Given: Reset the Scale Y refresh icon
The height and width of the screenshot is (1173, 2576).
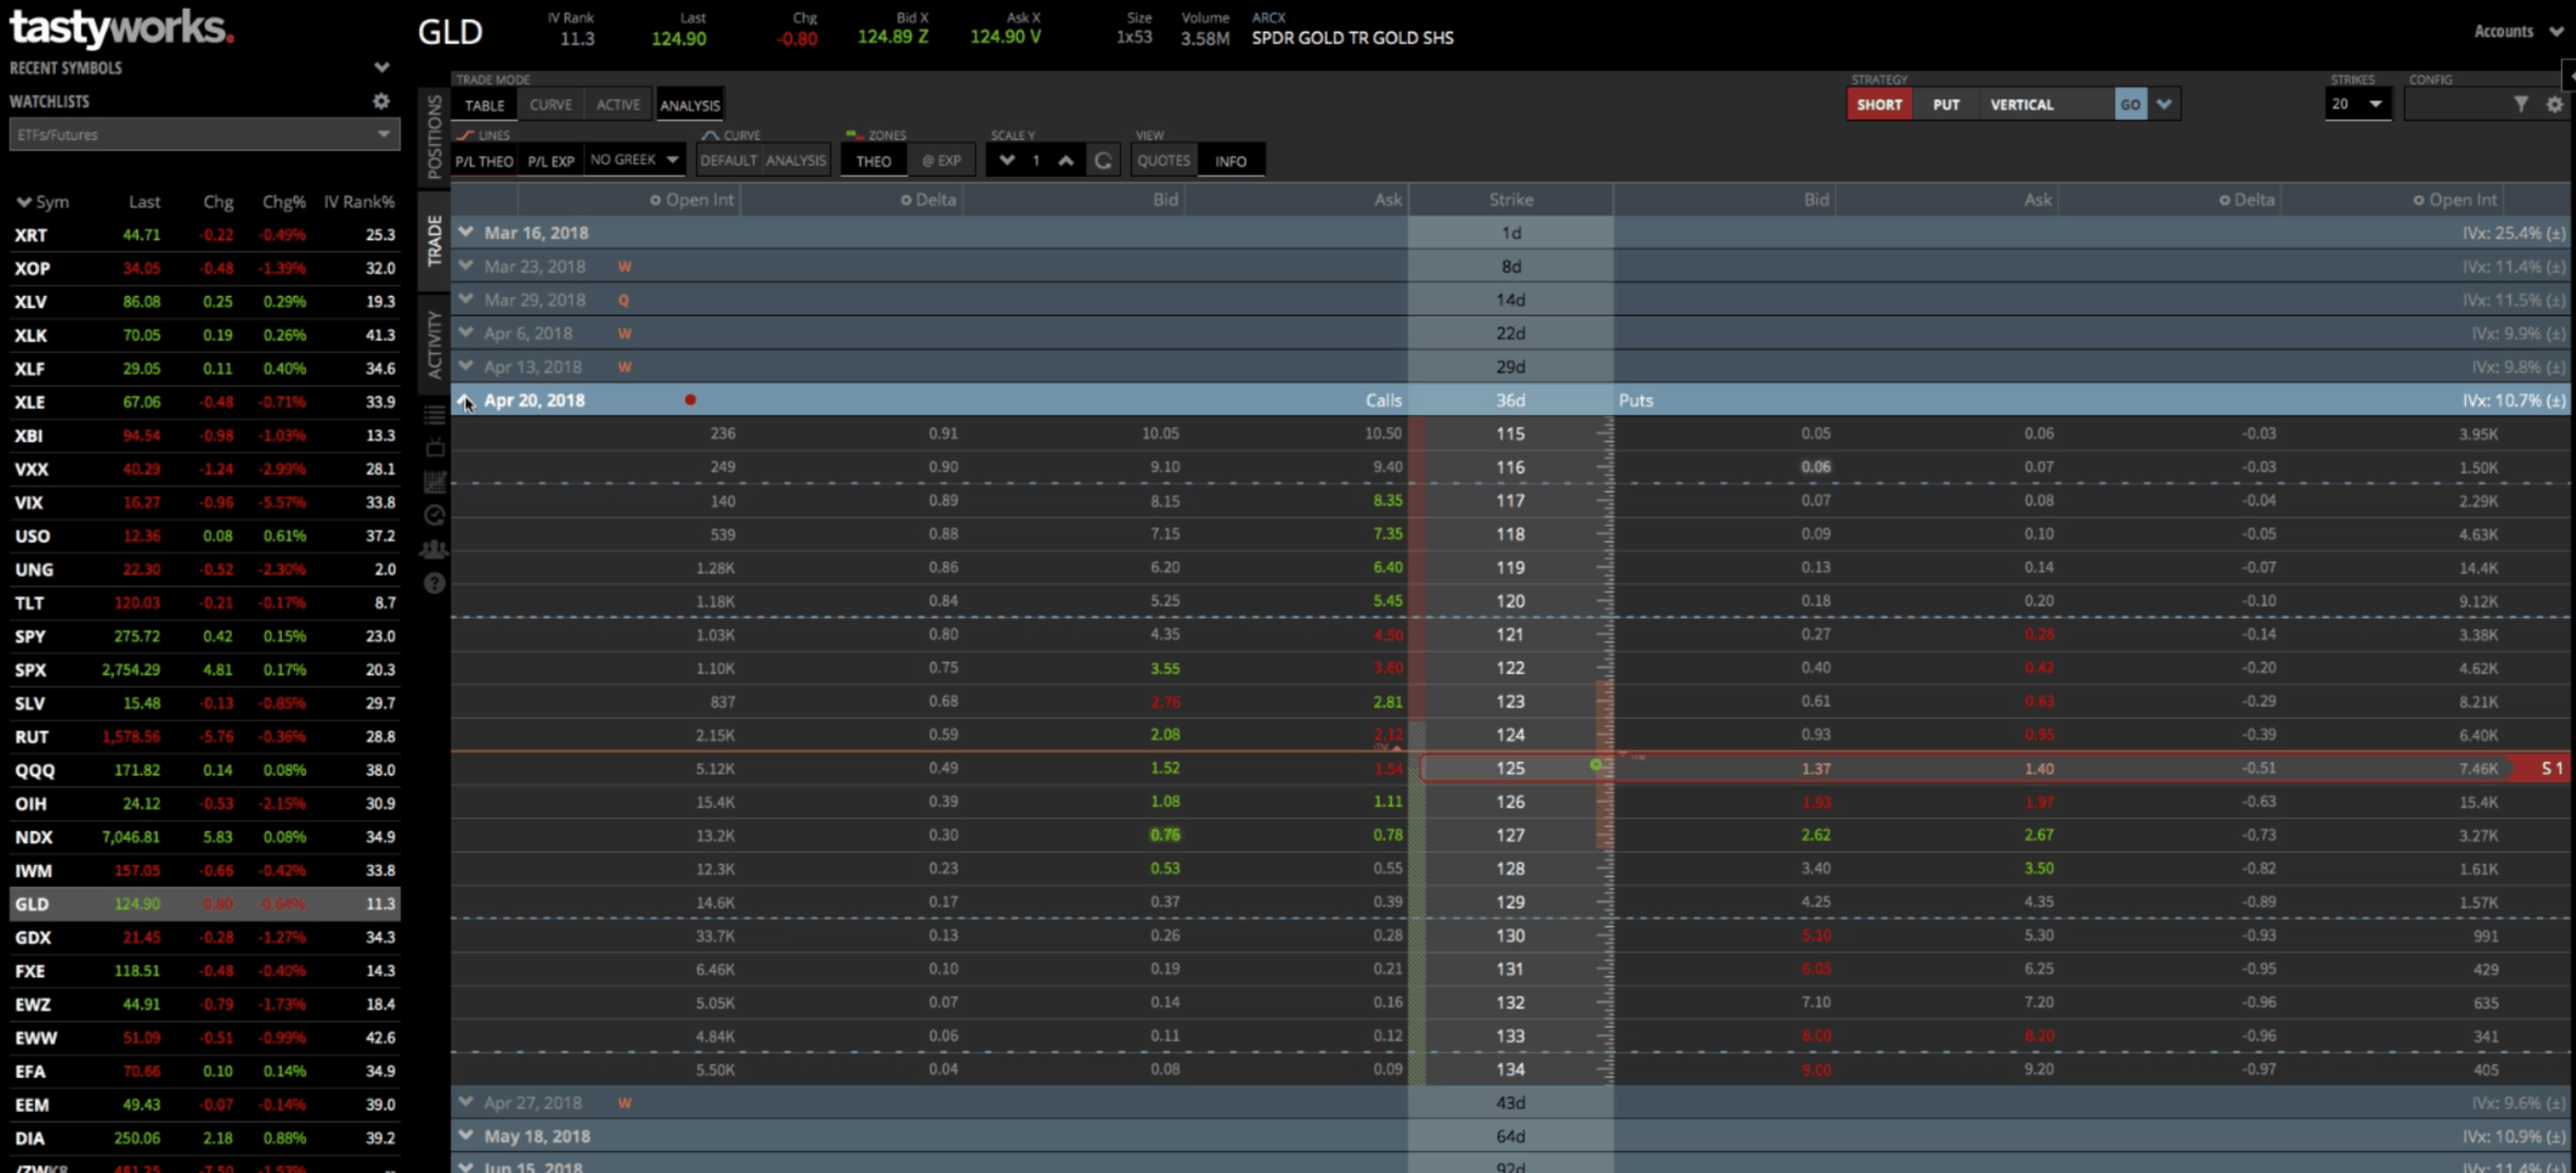Looking at the screenshot, I should point(1103,160).
